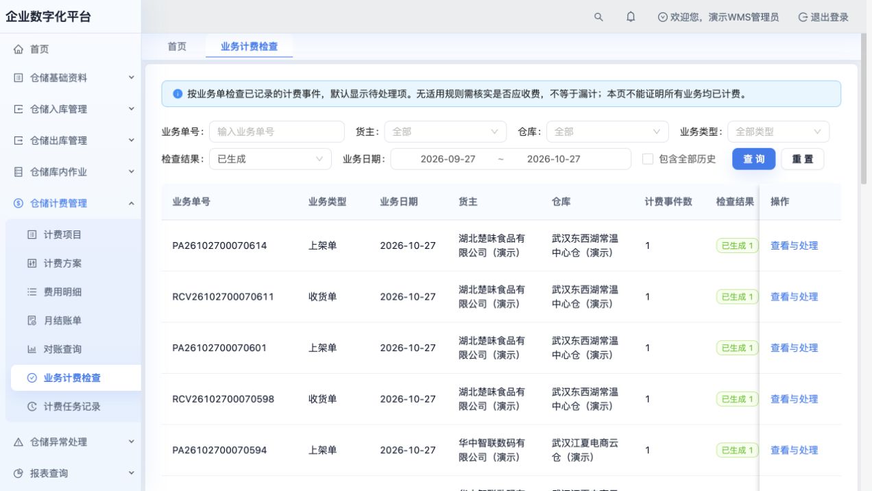872x491 pixels.
Task: Click the 企业数字化平台 title
Action: coord(48,17)
